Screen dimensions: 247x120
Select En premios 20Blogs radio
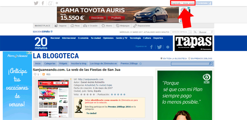pyautogui.click(x=189, y=58)
